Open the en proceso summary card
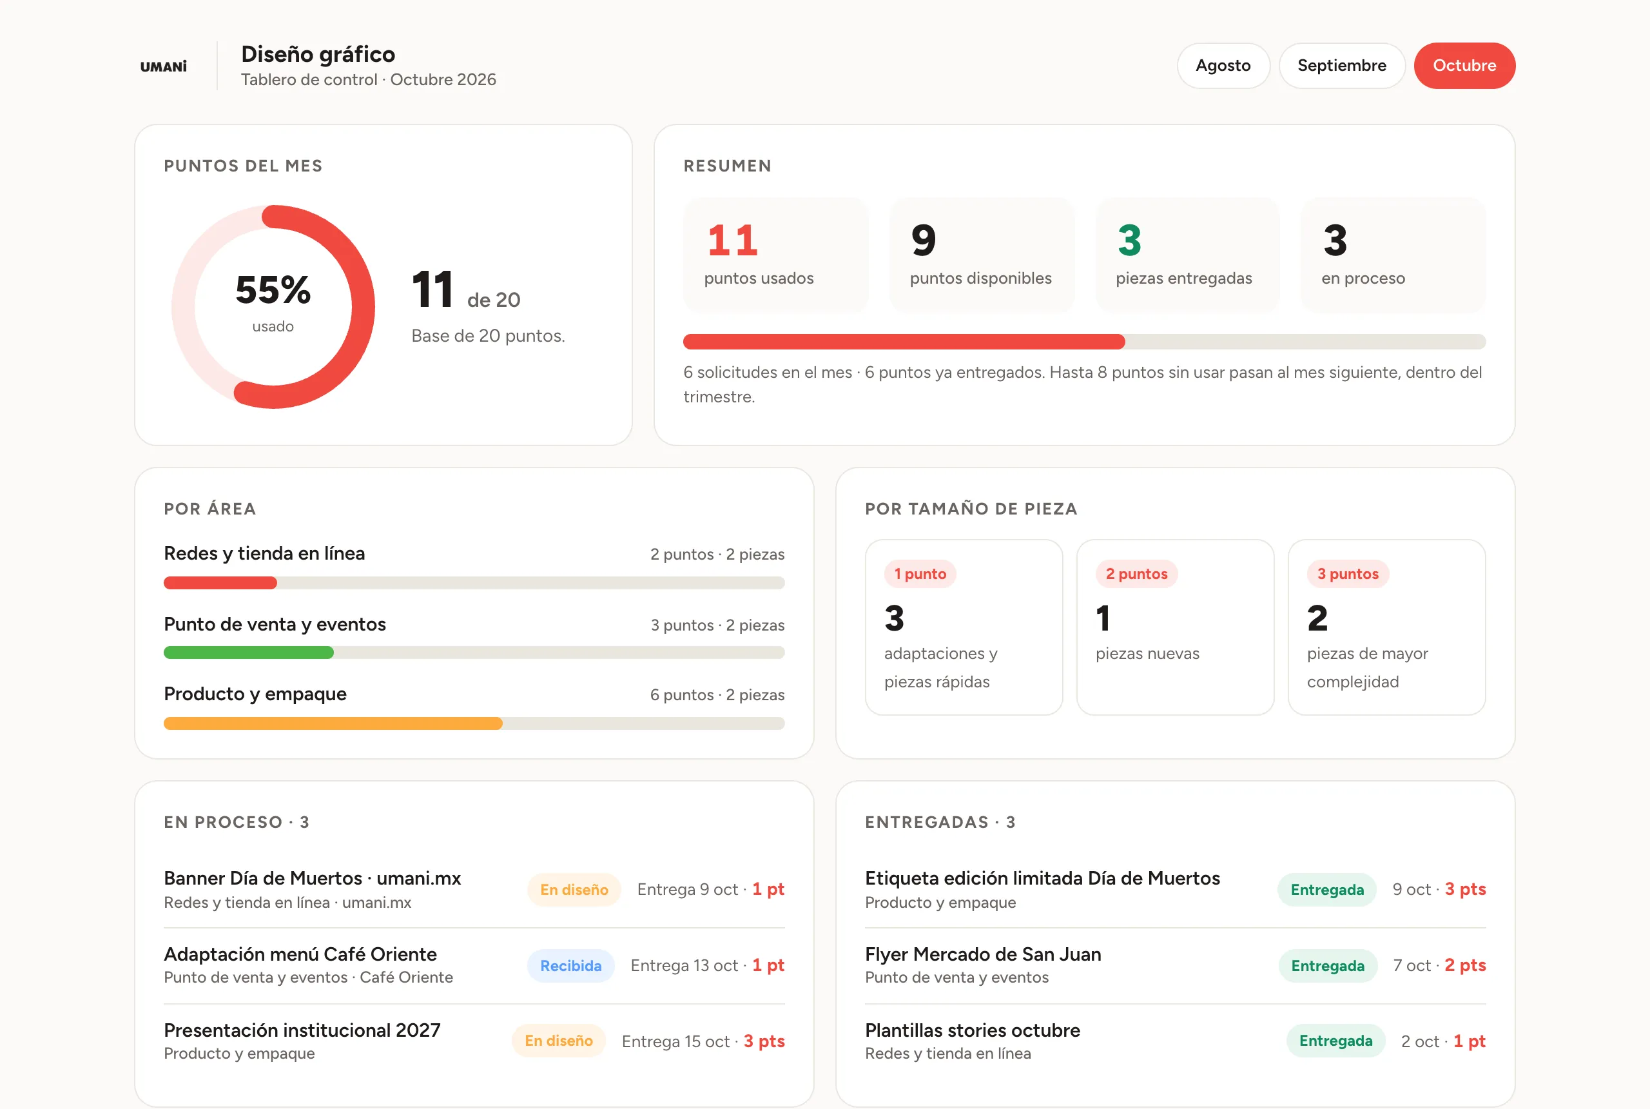 (1393, 255)
